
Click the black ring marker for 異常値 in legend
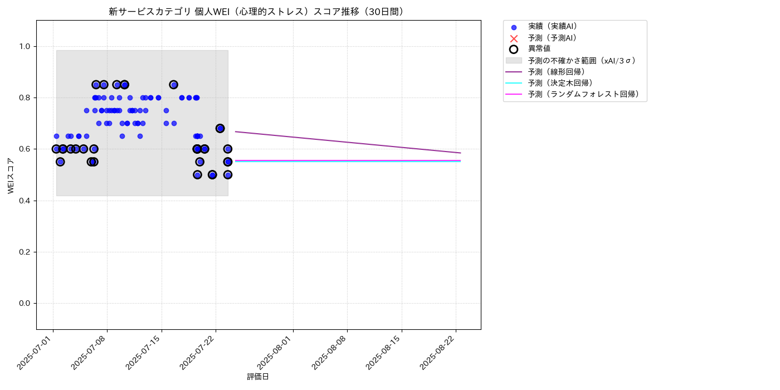click(514, 49)
